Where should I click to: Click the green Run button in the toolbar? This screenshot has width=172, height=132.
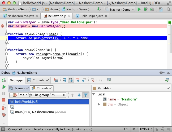(x=139, y=10)
